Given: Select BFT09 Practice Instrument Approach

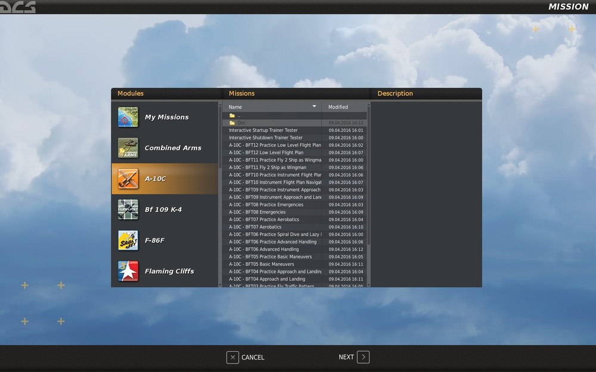Looking at the screenshot, I should (x=295, y=190).
